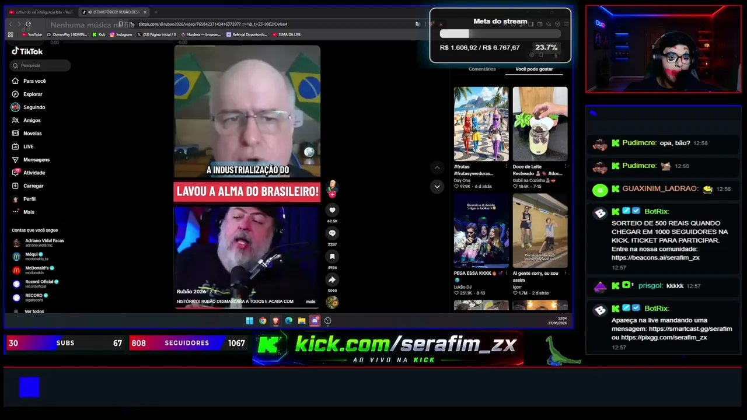Open the Ai gente sorry video thumbnail

[x=540, y=231]
